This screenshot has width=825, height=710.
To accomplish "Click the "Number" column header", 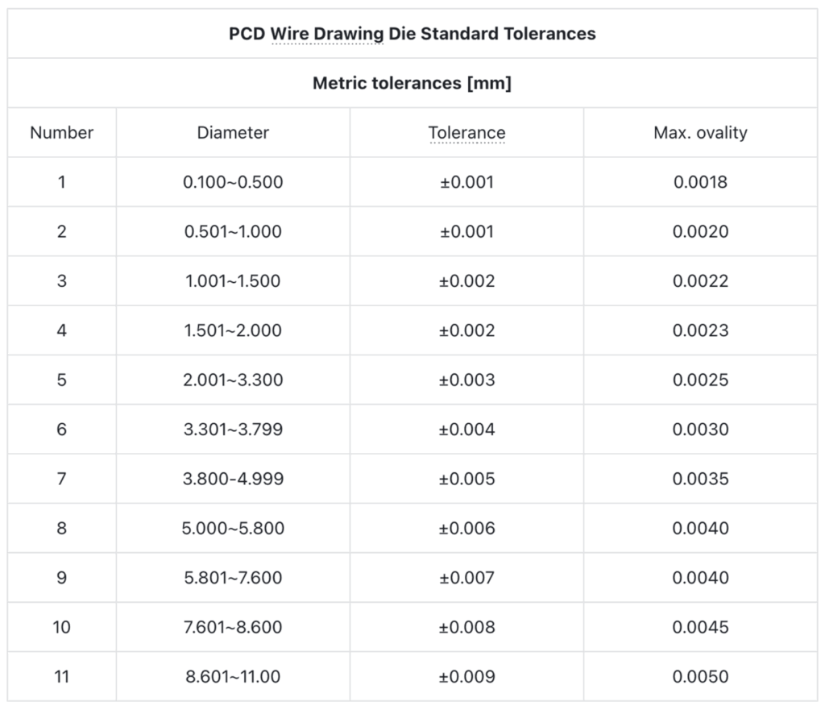I will (x=62, y=133).
